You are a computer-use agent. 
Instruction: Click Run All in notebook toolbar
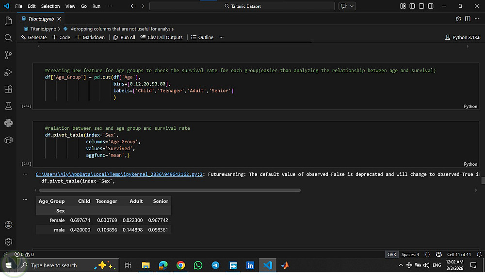pos(124,37)
